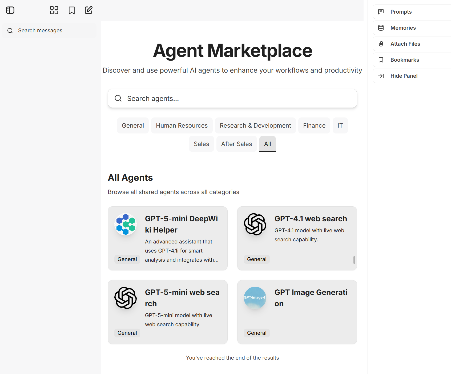Image resolution: width=451 pixels, height=374 pixels.
Task: Start a new chat with the pencil icon
Action: pos(88,10)
